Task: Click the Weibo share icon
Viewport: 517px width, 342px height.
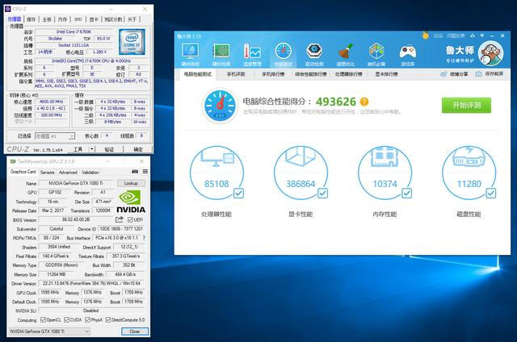Action: pos(443,74)
